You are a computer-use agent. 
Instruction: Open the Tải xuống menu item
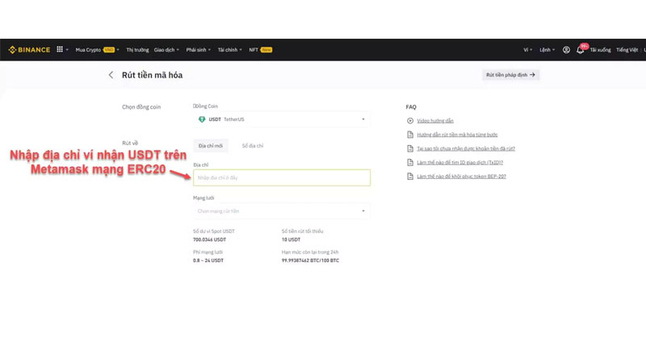[600, 50]
